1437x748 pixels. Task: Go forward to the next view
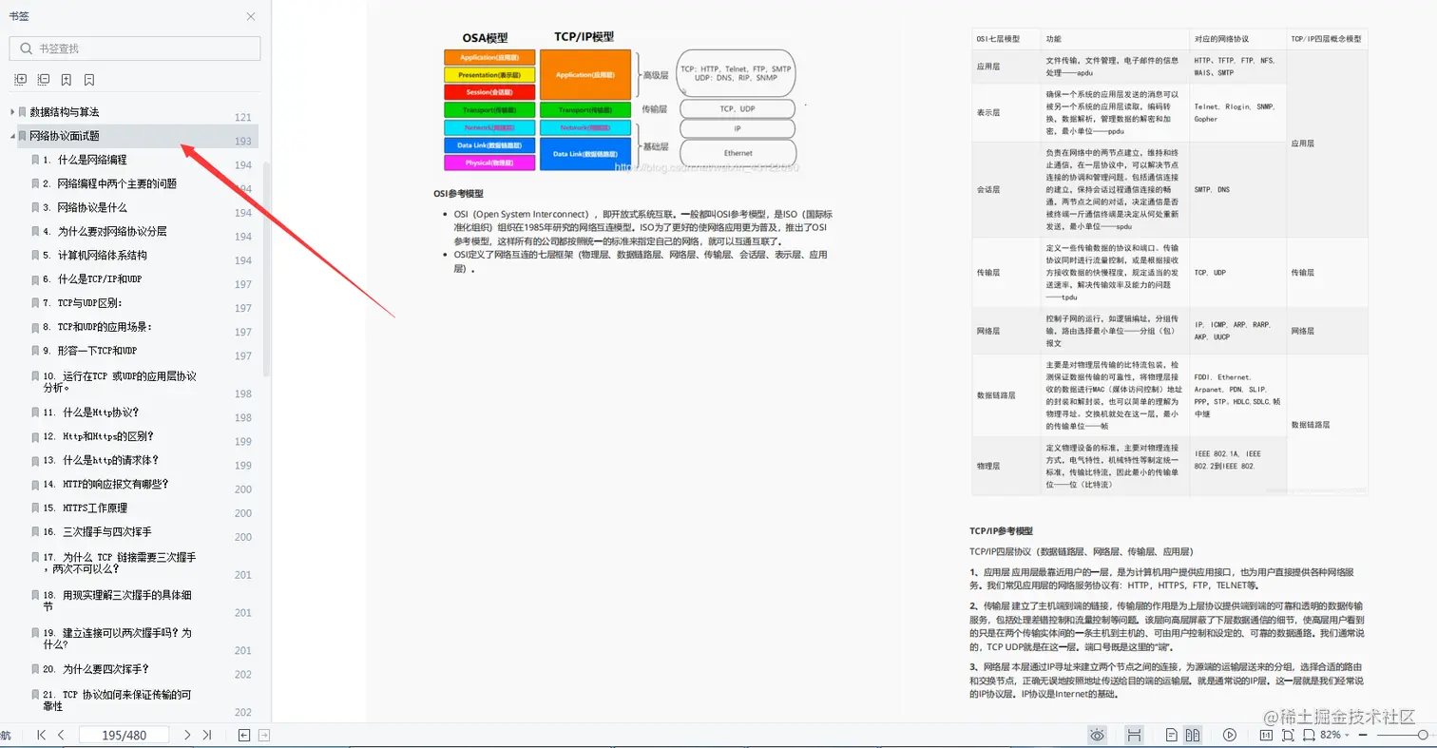tap(264, 735)
